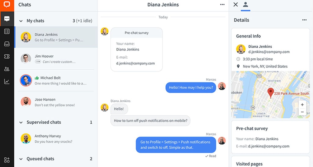Zoom out on the map
313x167 pixels.
coord(302,112)
